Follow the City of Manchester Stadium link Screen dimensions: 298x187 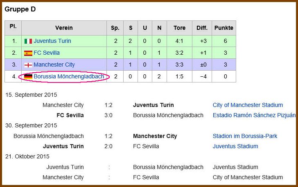click(248, 105)
